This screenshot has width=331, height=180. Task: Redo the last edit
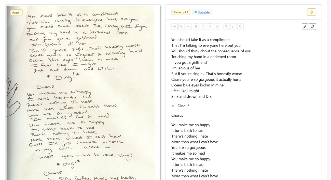pos(240,26)
